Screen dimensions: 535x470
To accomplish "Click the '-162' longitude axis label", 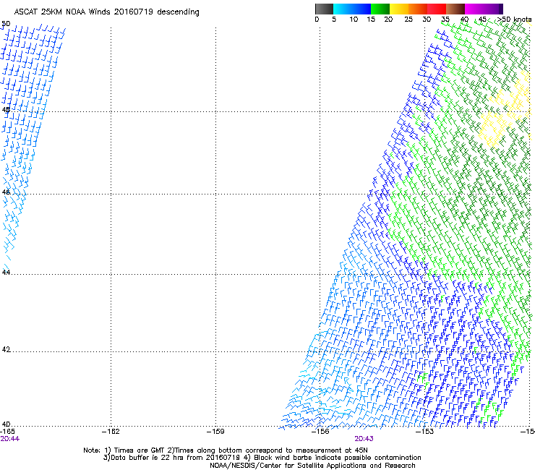I will [x=111, y=432].
